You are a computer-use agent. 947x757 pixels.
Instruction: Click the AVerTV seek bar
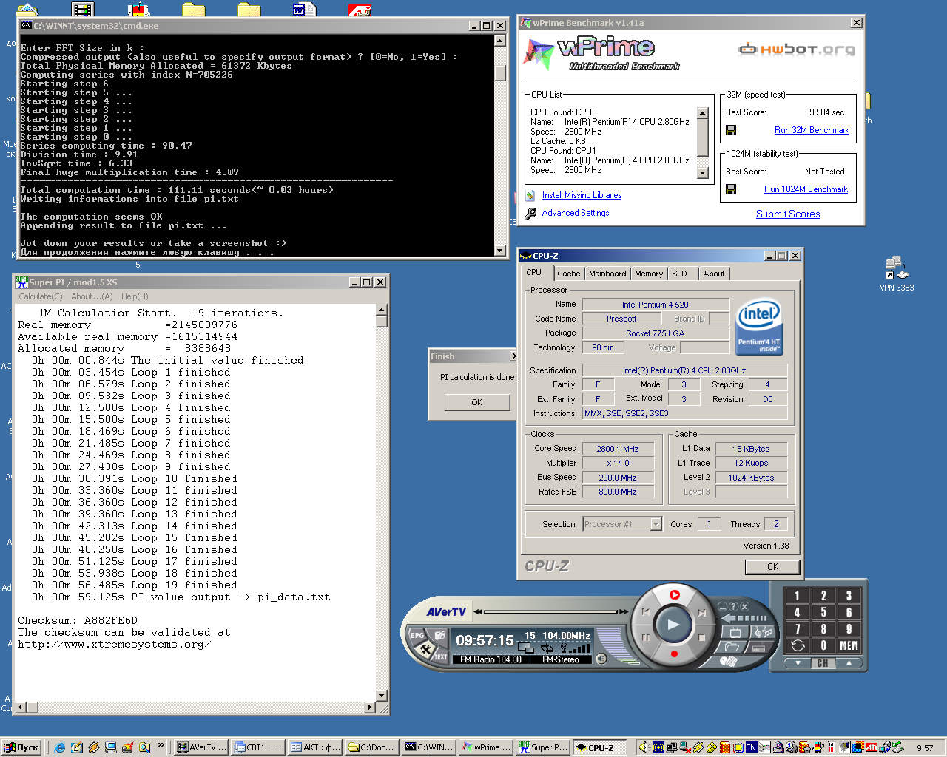(x=550, y=611)
